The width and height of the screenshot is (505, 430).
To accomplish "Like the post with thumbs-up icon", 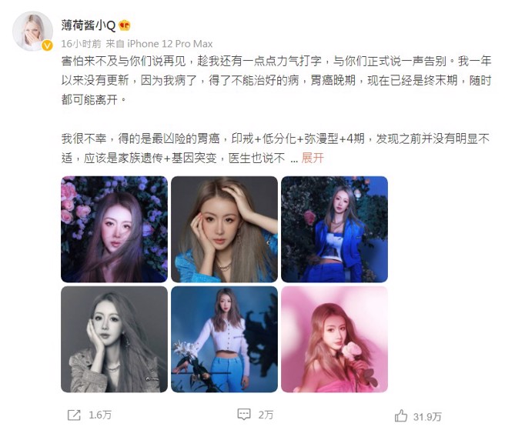I will 401,415.
